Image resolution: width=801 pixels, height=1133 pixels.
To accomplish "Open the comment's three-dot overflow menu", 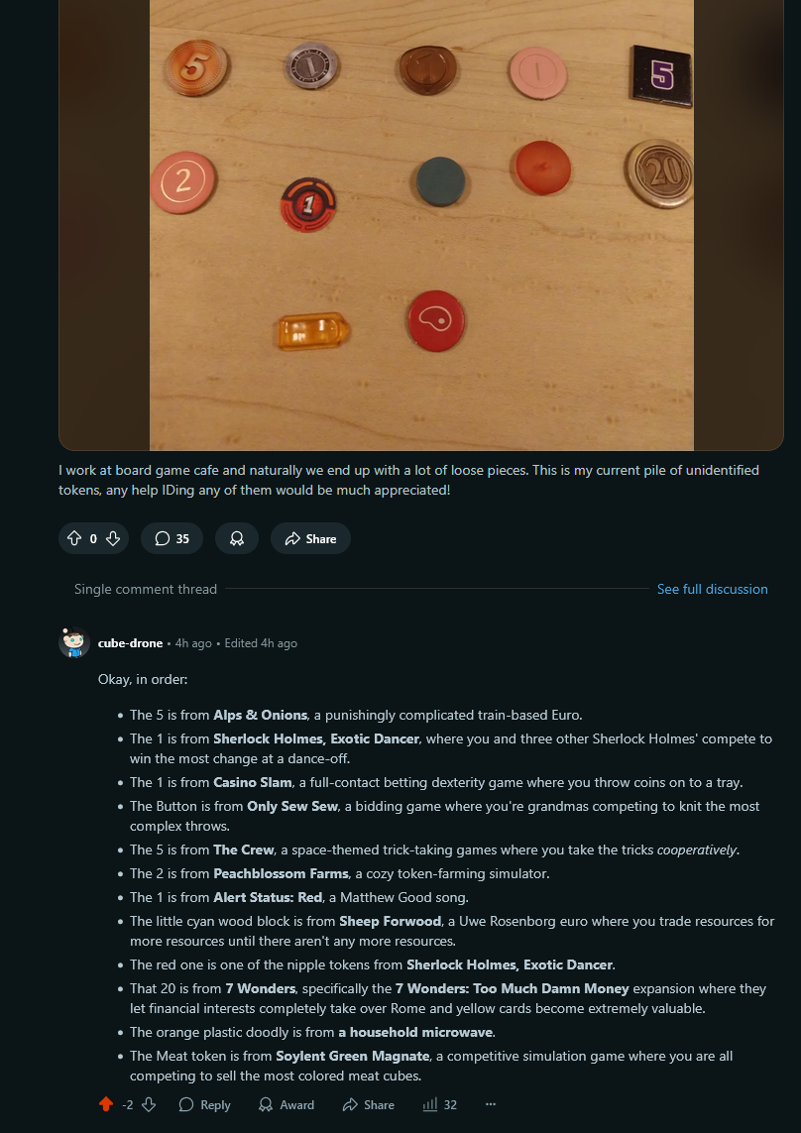I will pos(491,1104).
